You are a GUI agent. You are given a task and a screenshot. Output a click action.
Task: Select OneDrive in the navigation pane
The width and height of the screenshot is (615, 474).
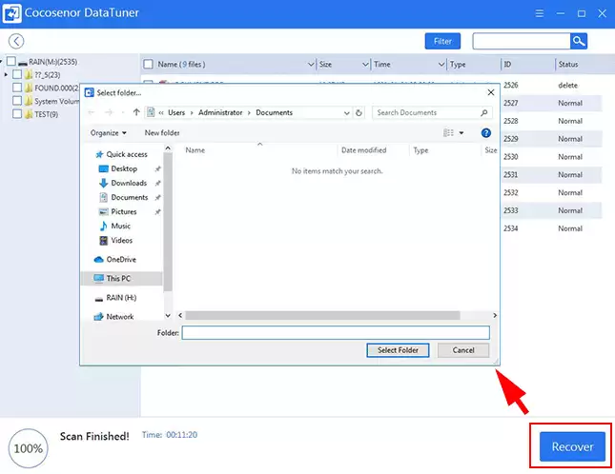pyautogui.click(x=120, y=259)
